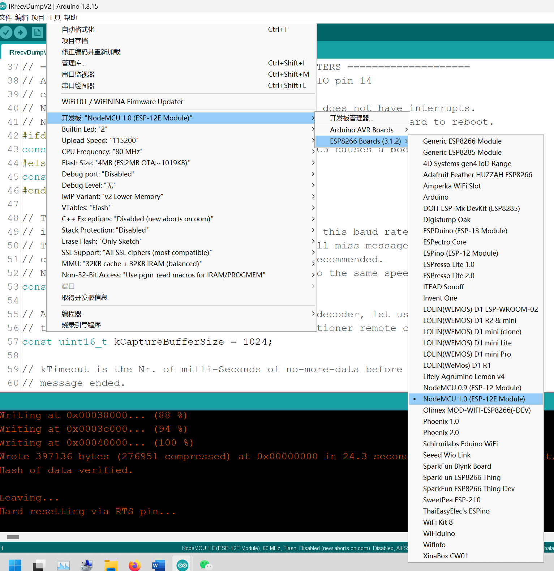Click 管理库... menu entry

(182, 63)
